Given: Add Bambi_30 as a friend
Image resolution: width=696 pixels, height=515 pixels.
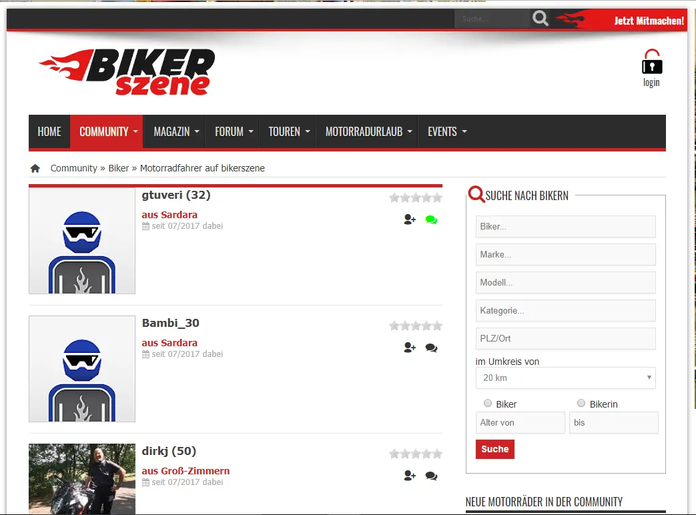Looking at the screenshot, I should tap(410, 348).
